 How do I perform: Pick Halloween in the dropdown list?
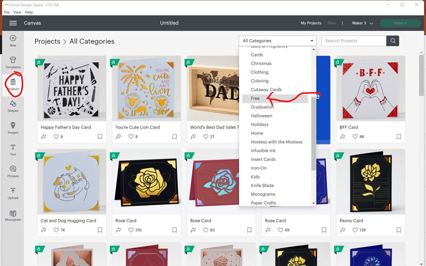(x=261, y=115)
